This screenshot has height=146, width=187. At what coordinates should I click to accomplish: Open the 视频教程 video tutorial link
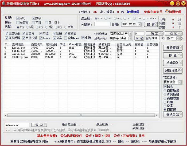tap(133, 12)
